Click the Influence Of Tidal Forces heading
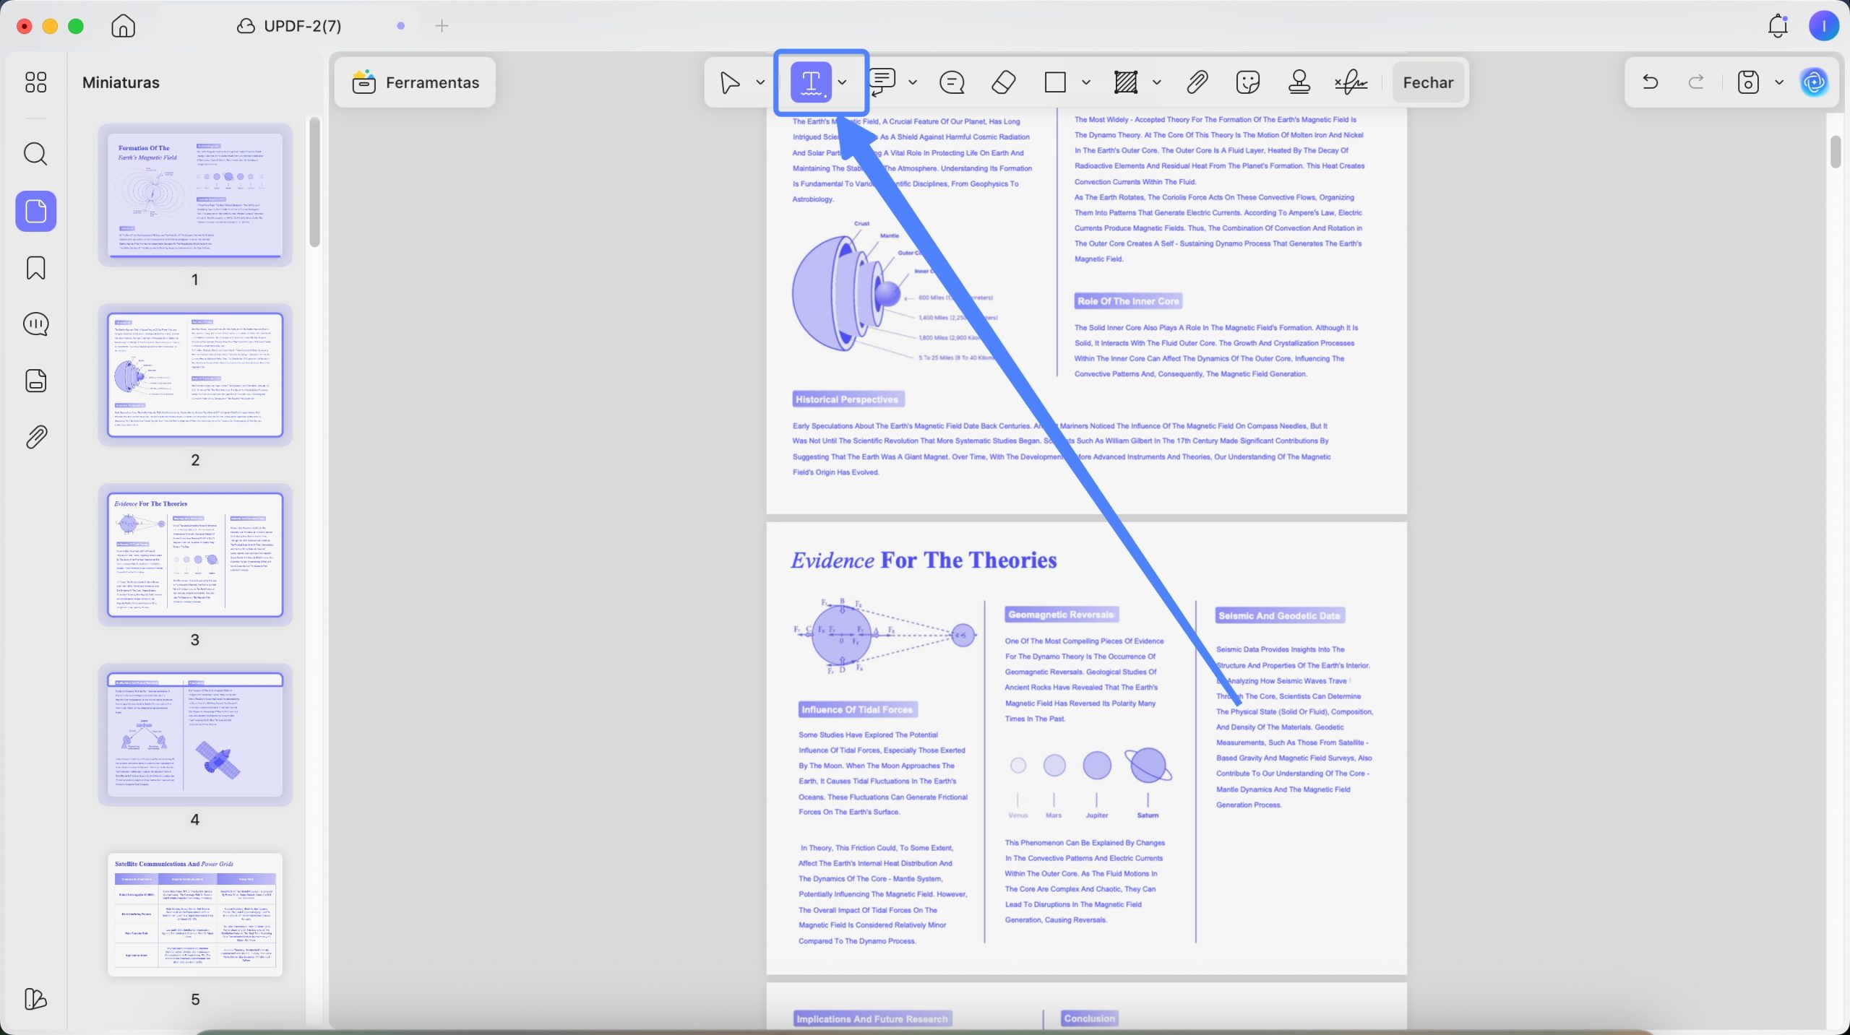Image resolution: width=1850 pixels, height=1035 pixels. 857,710
